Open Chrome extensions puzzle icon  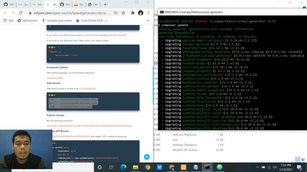pos(133,13)
